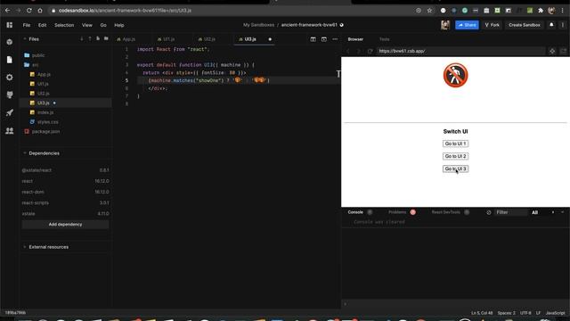Click the Go to UI 3 button
Screen dimensions: 570x321
click(455, 169)
